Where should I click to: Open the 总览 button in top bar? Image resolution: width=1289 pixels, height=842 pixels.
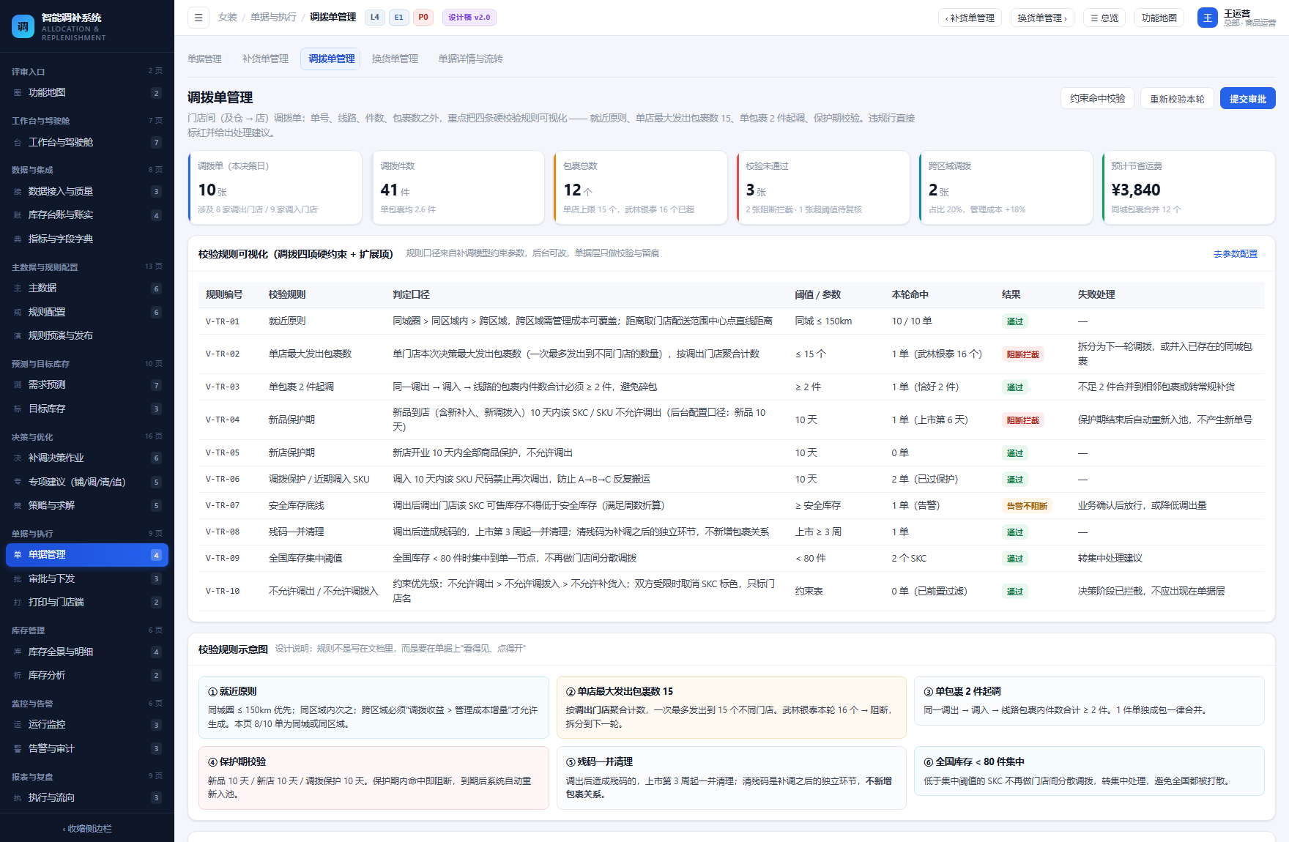coord(1104,18)
